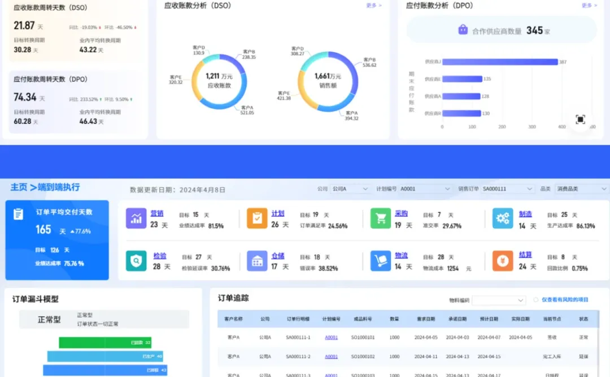Screen dimensions: 610x377
Task: Click the 74.34 天 DPO value
Action: (29, 97)
